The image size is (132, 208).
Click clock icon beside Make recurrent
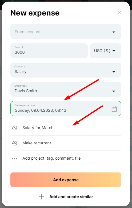click(x=14, y=143)
